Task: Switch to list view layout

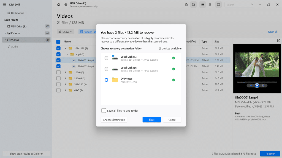Action: tap(203, 5)
